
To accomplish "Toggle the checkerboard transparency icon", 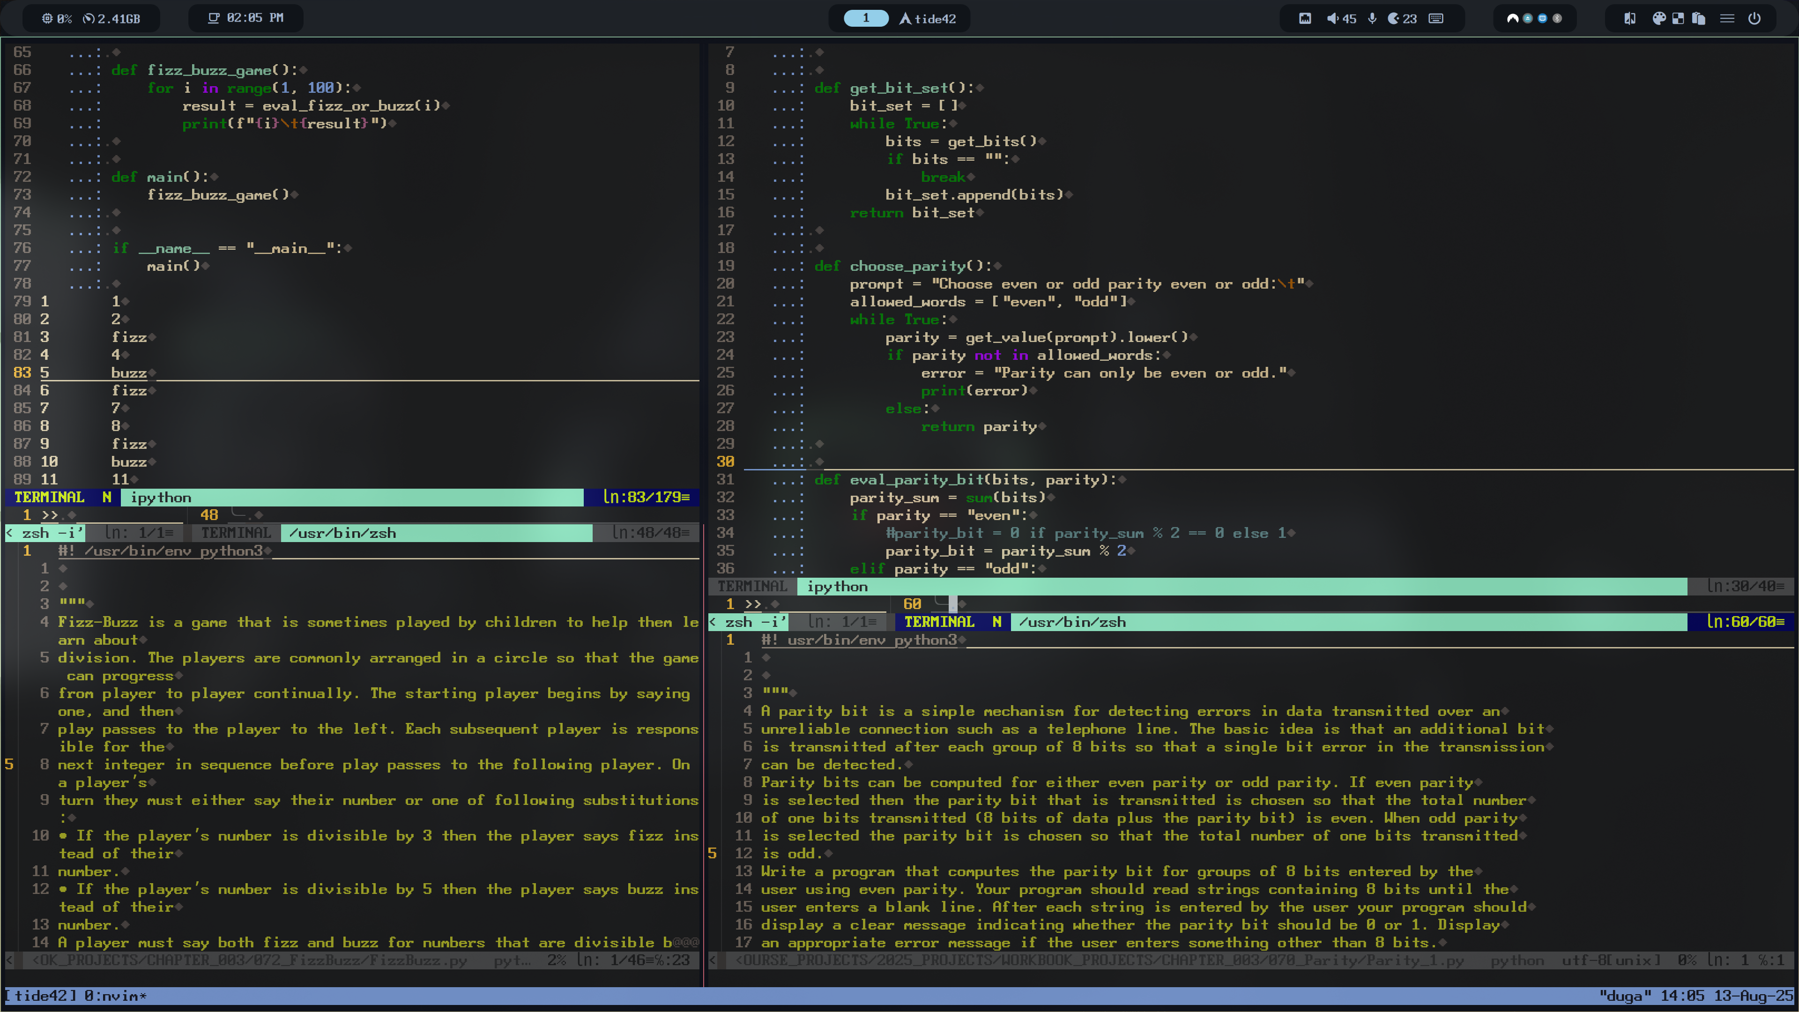I will (1678, 18).
